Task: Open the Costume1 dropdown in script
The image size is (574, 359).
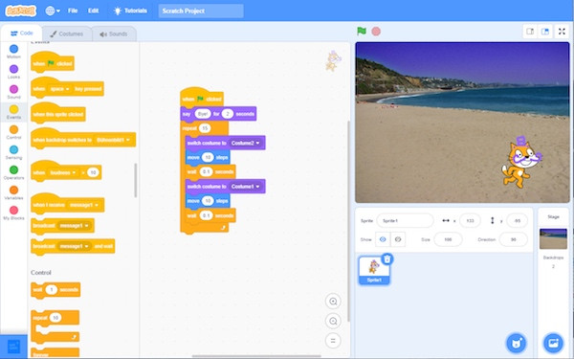Action: click(x=245, y=187)
